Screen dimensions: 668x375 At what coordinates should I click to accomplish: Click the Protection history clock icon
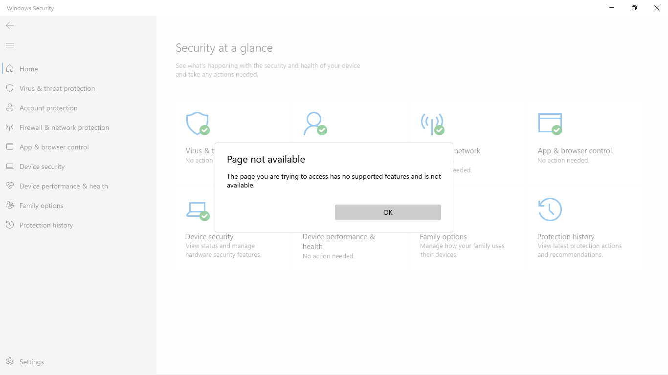[x=10, y=225]
